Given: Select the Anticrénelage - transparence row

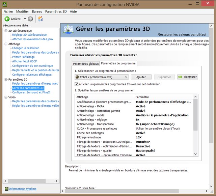Looking at the screenshot, I should 134,124.
